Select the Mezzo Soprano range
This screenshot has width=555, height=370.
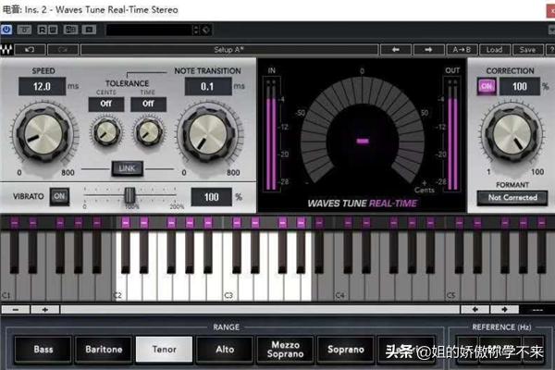286,349
